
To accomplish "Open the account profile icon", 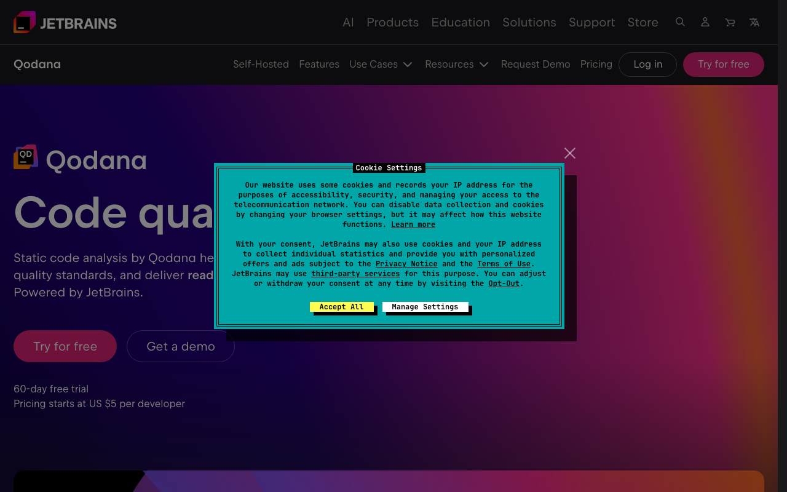I will point(705,22).
